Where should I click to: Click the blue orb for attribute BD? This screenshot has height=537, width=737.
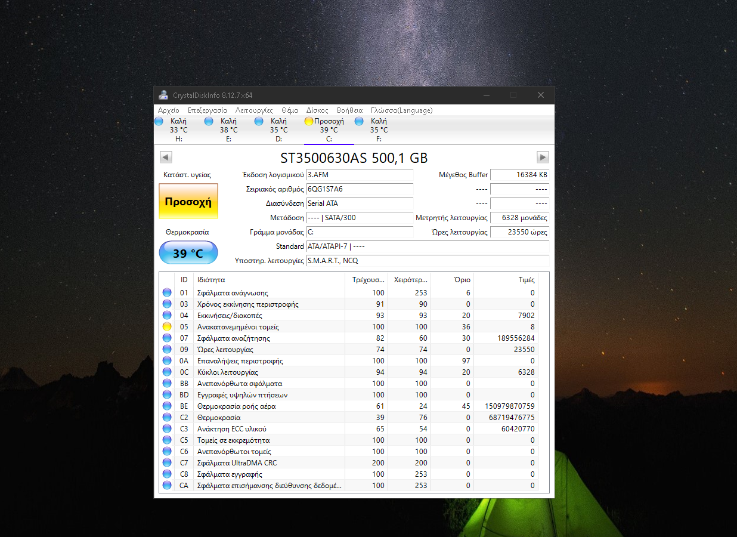click(x=167, y=394)
